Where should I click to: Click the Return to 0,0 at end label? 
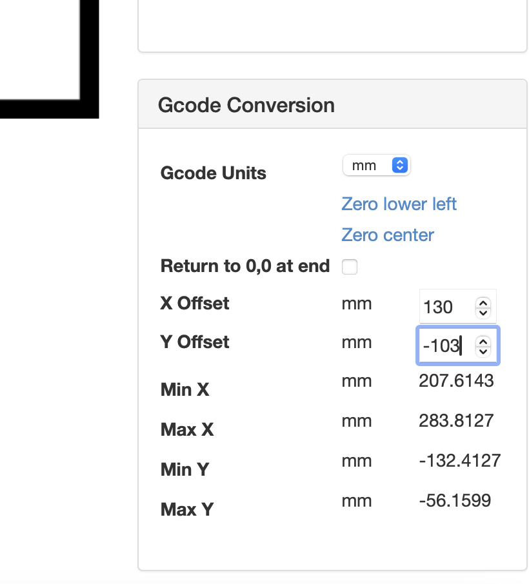pos(245,266)
